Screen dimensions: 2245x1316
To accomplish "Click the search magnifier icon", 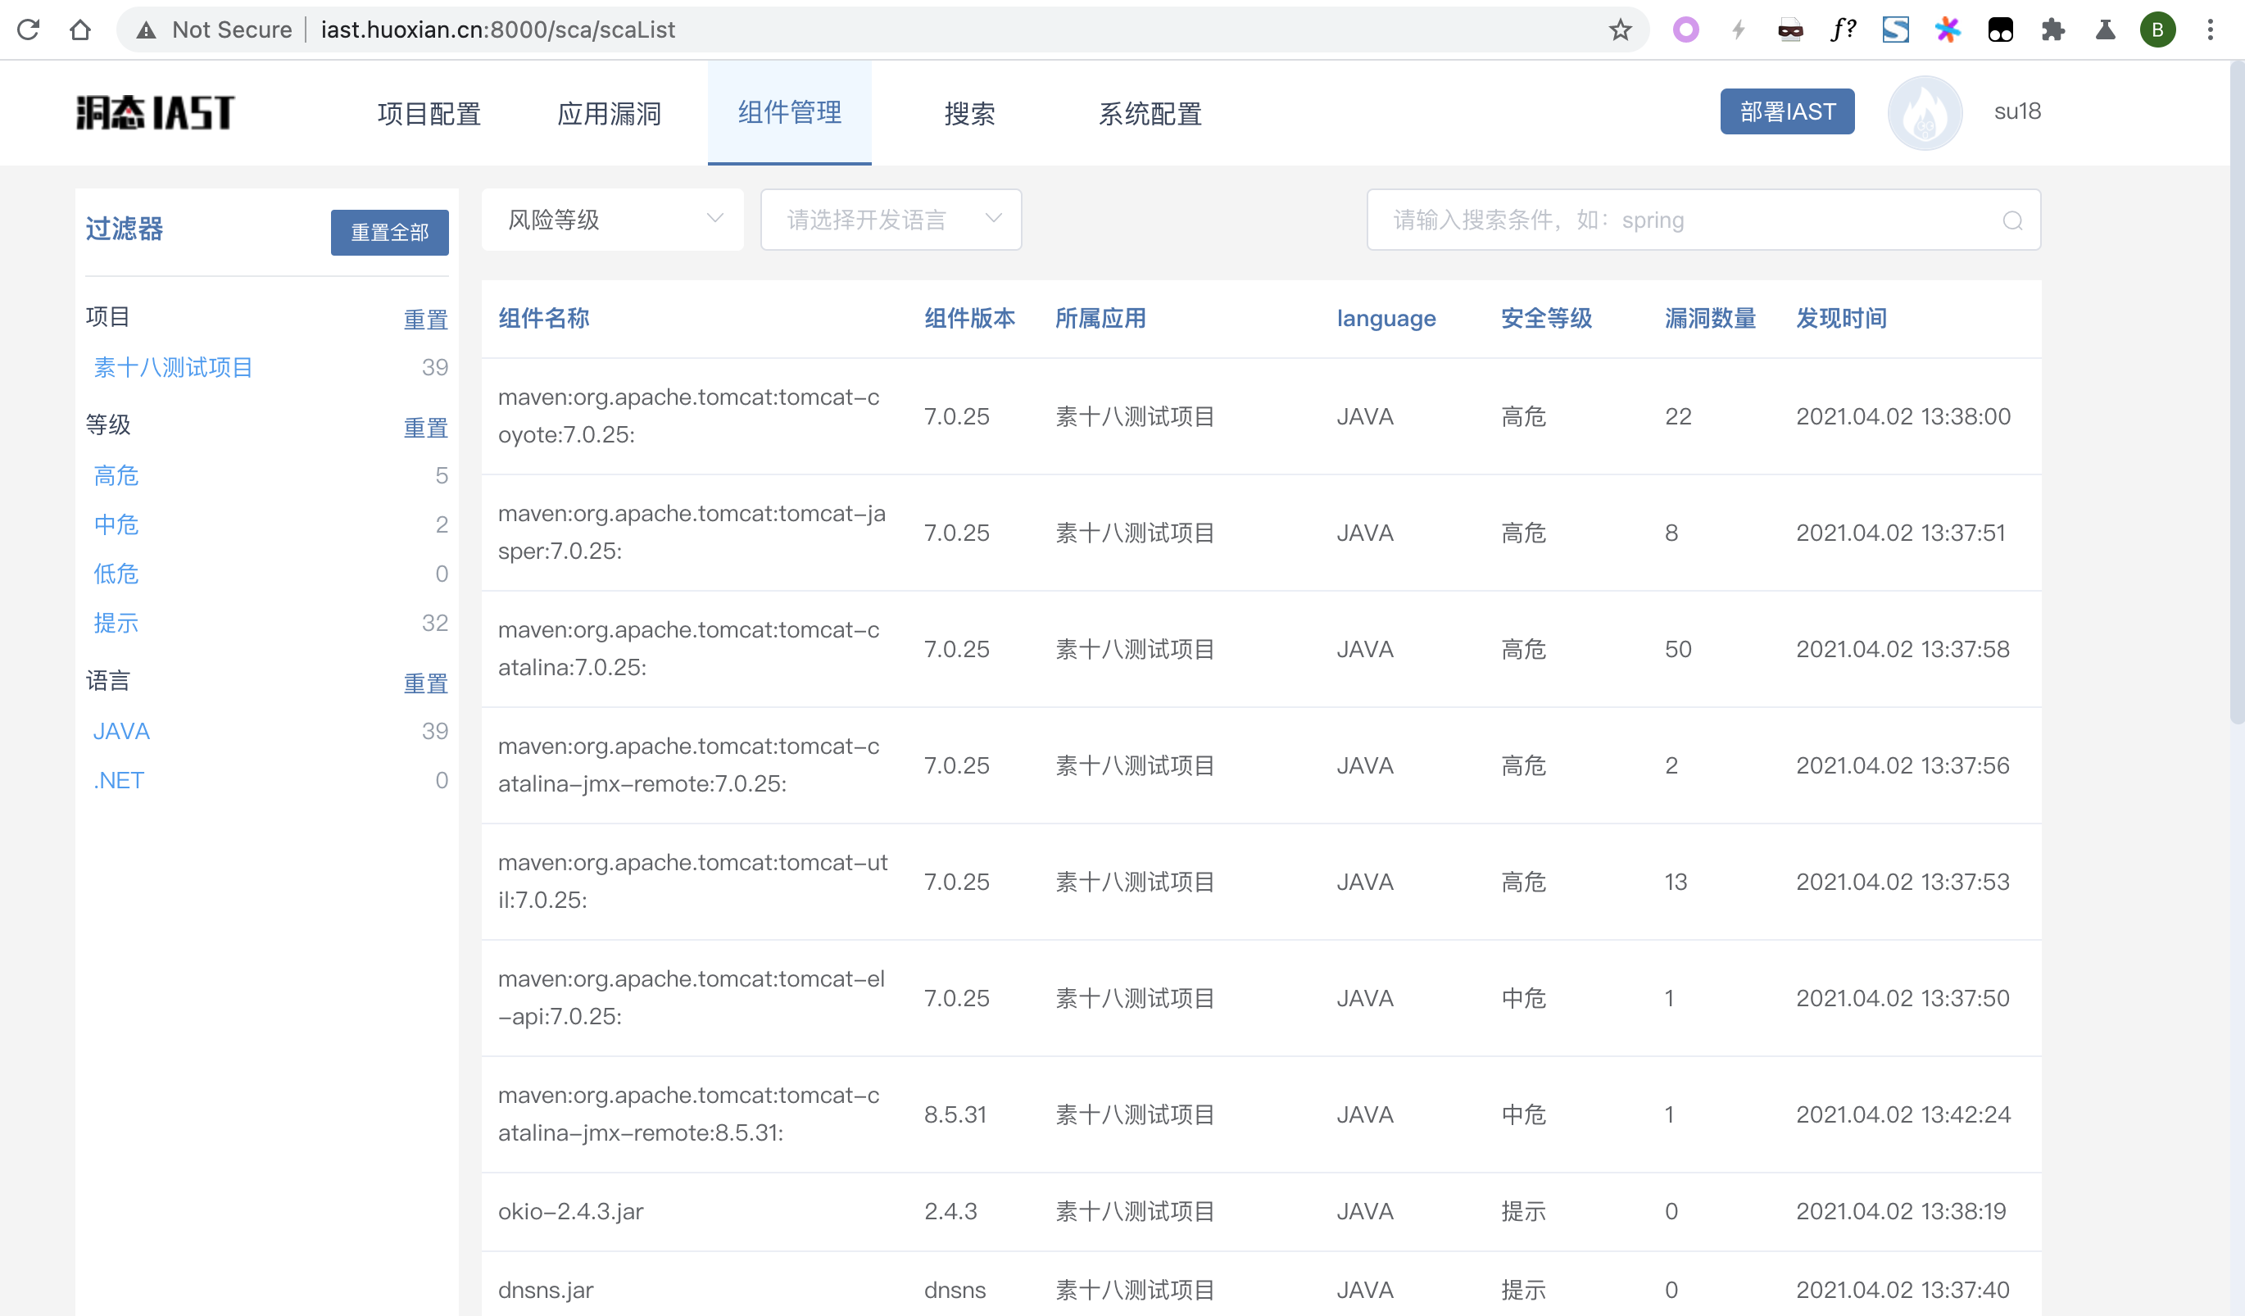I will point(2011,220).
